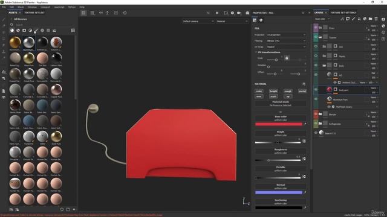Viewport: 387px width, 217px height.
Task: Filter assets by Materials sphere icon
Action: click(x=12, y=31)
